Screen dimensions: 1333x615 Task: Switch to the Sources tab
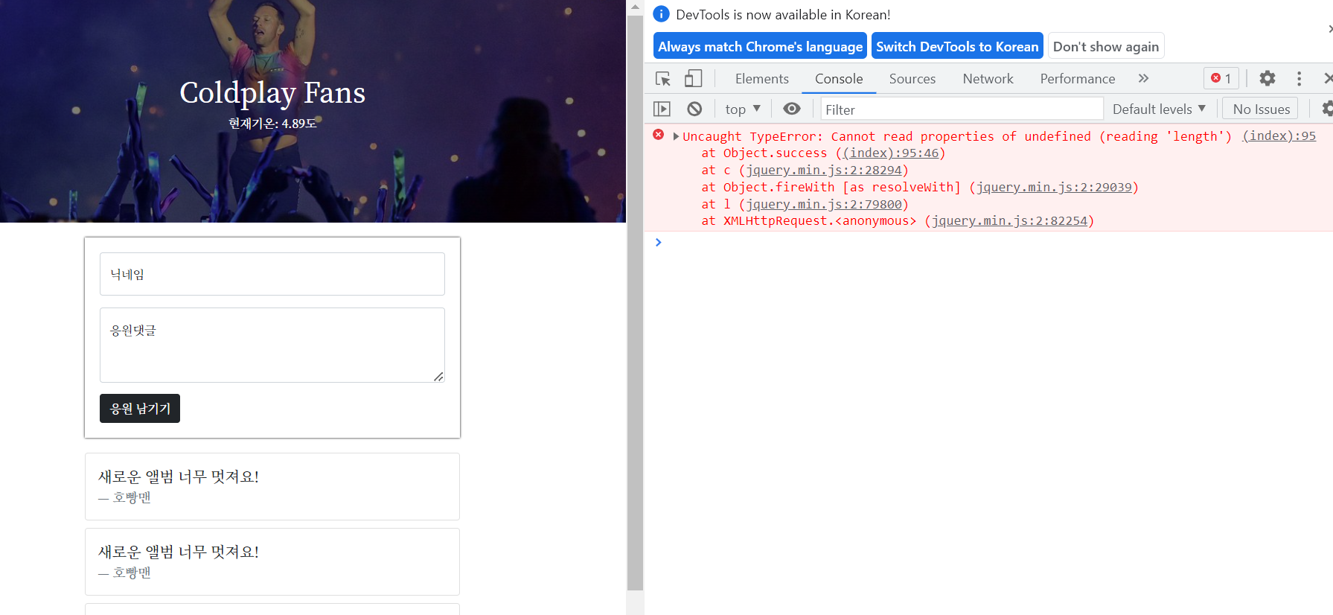click(912, 79)
